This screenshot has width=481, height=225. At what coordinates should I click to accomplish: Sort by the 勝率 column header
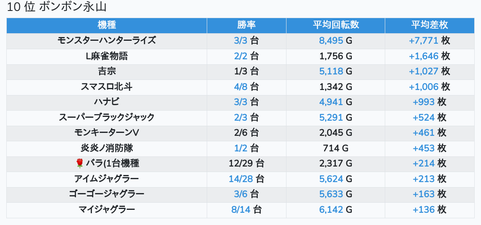[247, 25]
